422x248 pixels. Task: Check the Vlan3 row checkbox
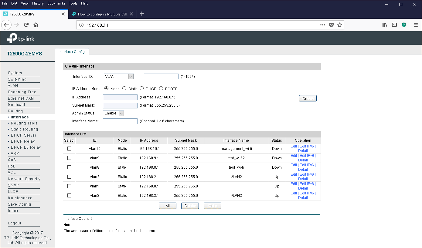coord(69,195)
